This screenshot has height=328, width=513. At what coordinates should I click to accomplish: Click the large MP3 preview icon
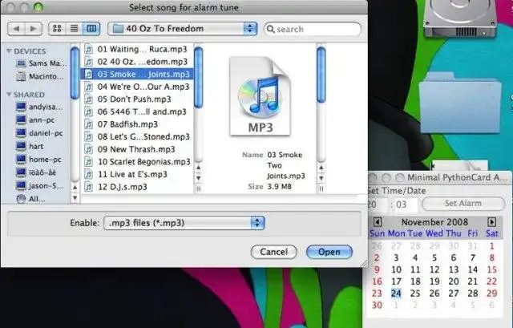(x=260, y=96)
